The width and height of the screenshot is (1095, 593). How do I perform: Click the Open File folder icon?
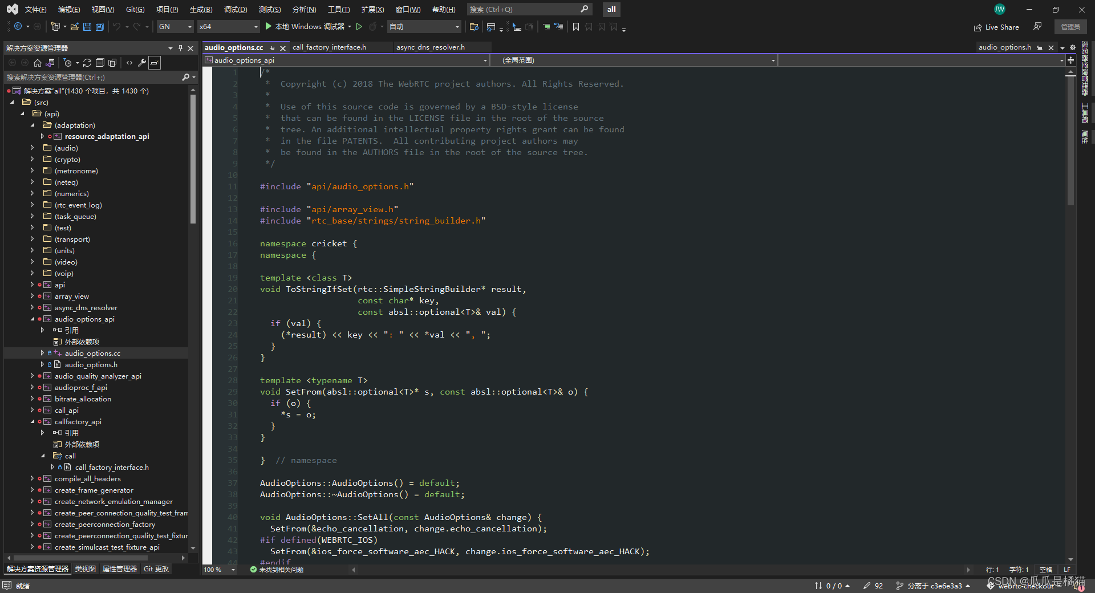[74, 26]
